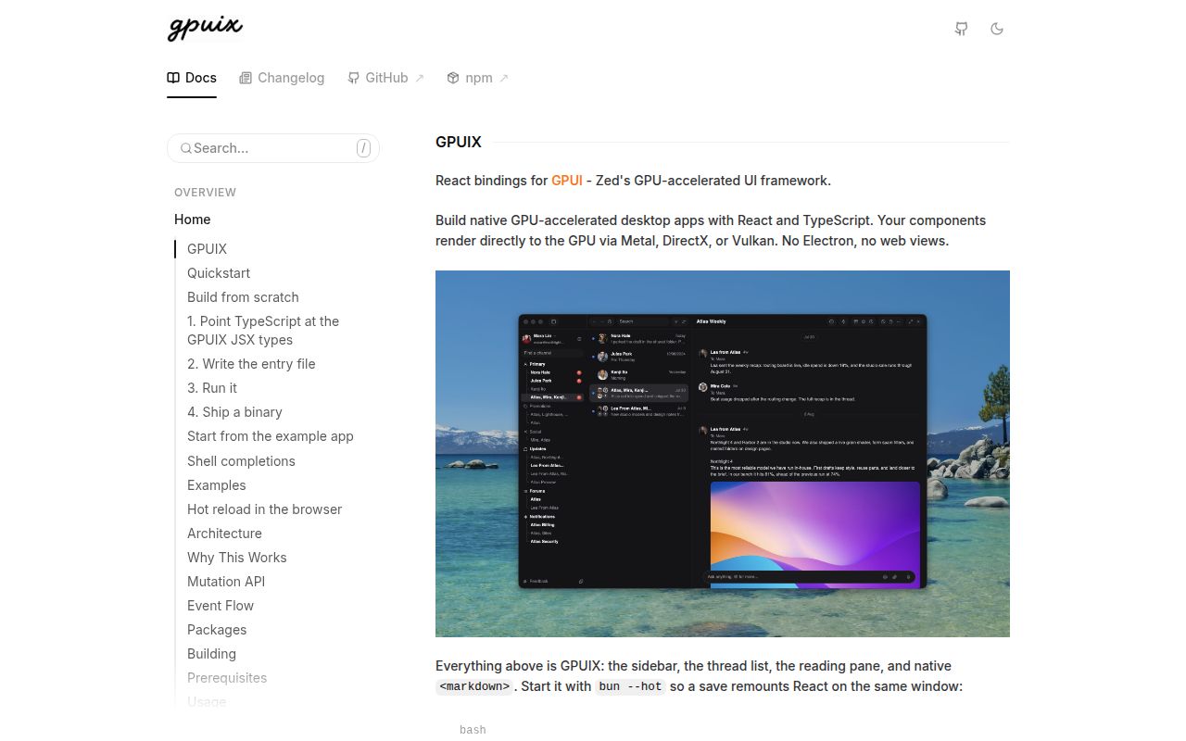The width and height of the screenshot is (1186, 741).
Task: Click the gpuix logo
Action: (205, 28)
